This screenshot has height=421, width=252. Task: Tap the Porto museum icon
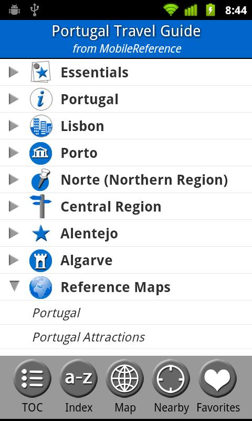coord(41,153)
